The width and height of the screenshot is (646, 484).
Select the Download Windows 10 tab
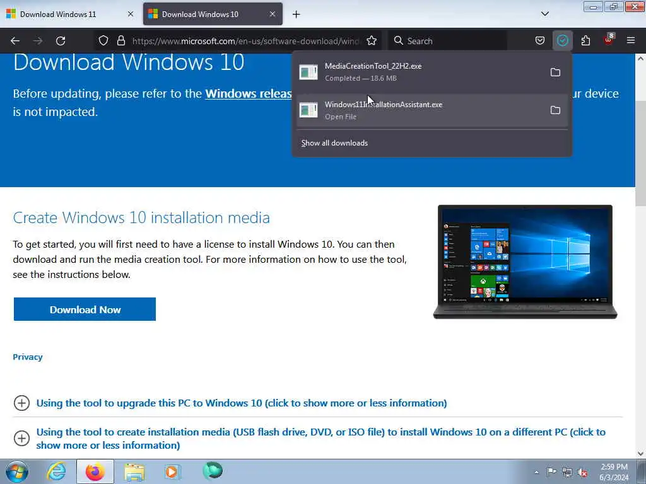coord(213,14)
